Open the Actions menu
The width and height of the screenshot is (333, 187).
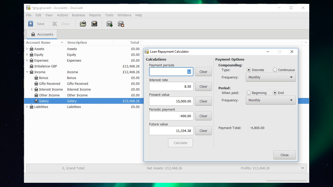click(62, 15)
